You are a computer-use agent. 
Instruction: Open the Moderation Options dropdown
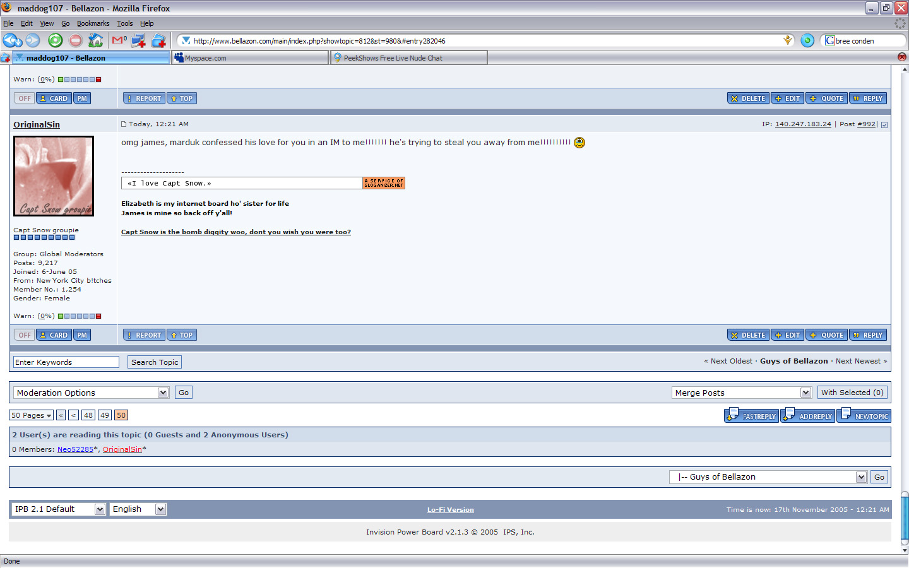click(x=91, y=393)
